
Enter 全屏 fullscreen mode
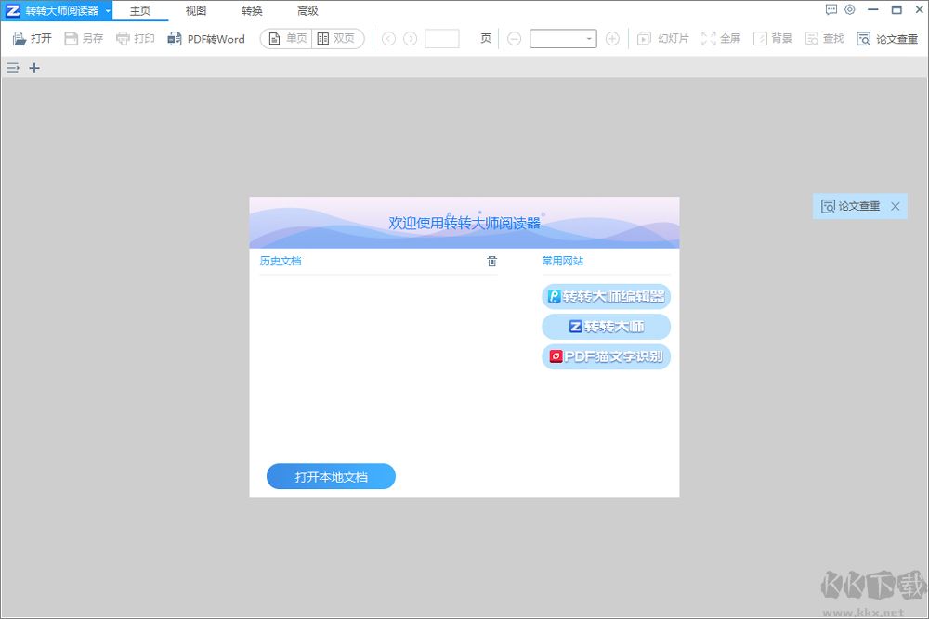coord(721,38)
